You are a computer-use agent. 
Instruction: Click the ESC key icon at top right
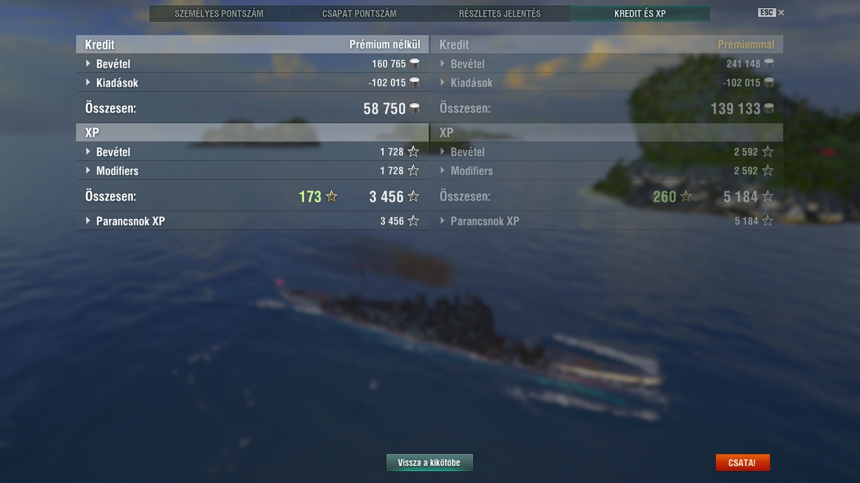pos(766,13)
